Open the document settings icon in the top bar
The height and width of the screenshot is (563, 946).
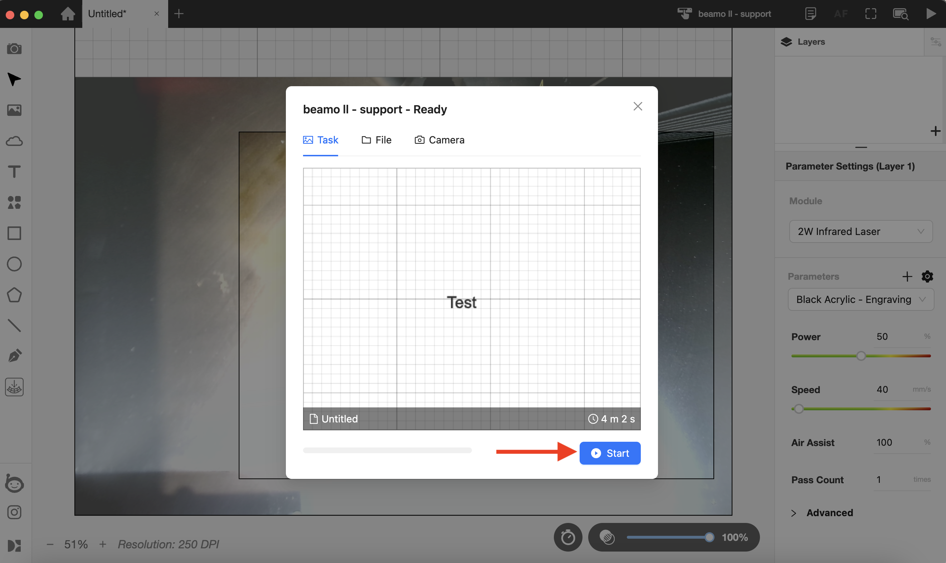pyautogui.click(x=810, y=14)
